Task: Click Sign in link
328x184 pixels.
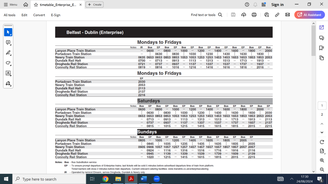Action: click(277, 5)
